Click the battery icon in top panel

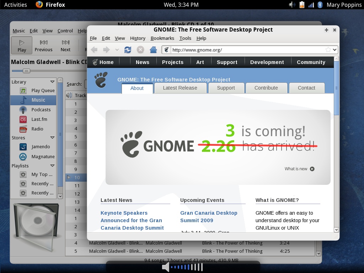tap(302, 5)
